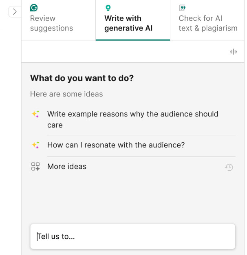Choose Write example reasons why the audience should care
The height and width of the screenshot is (255, 247).
(133, 119)
